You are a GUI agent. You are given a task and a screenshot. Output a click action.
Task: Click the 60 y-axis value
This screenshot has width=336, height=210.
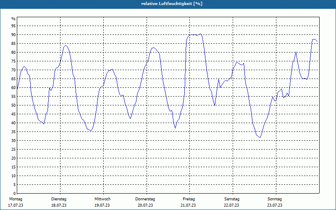pos(13,88)
